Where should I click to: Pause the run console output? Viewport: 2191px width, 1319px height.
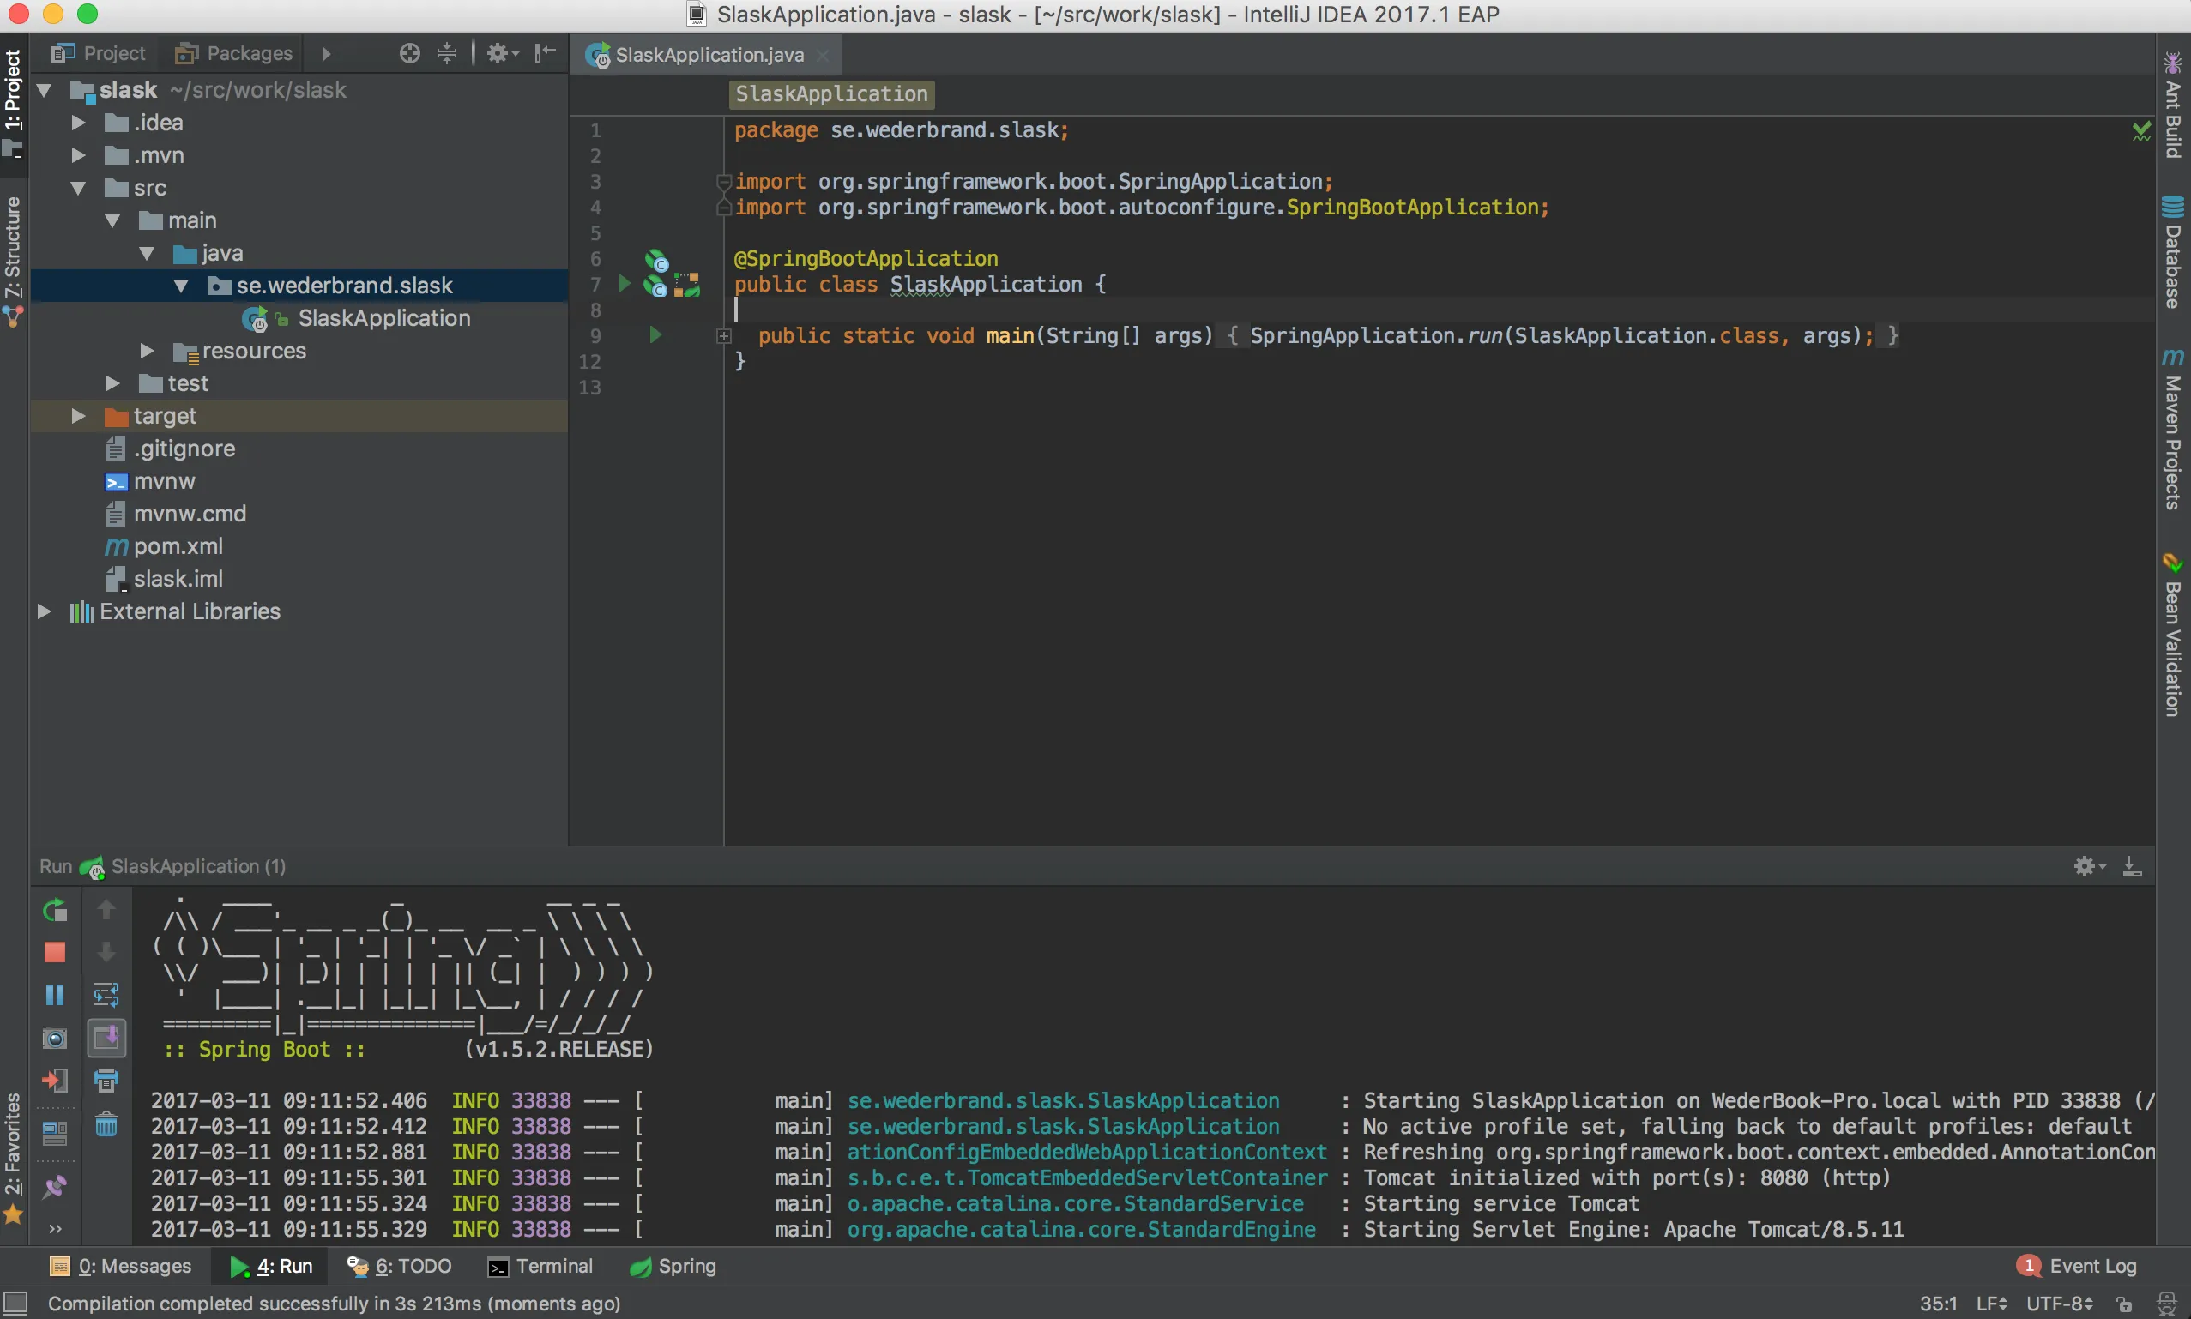(54, 995)
